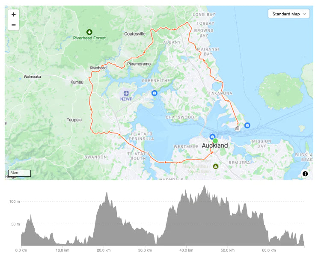Click the checkered finish flag marker

point(238,128)
